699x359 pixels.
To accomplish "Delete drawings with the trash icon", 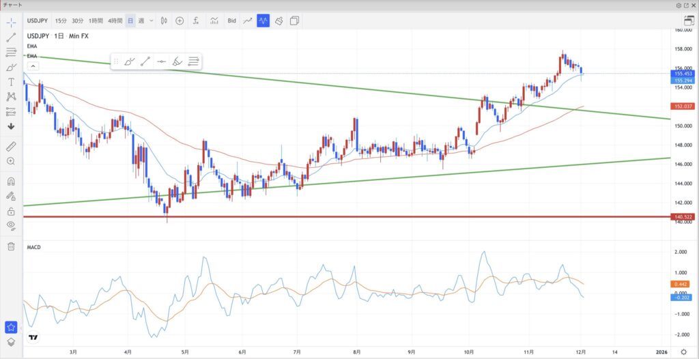I will [x=12, y=246].
